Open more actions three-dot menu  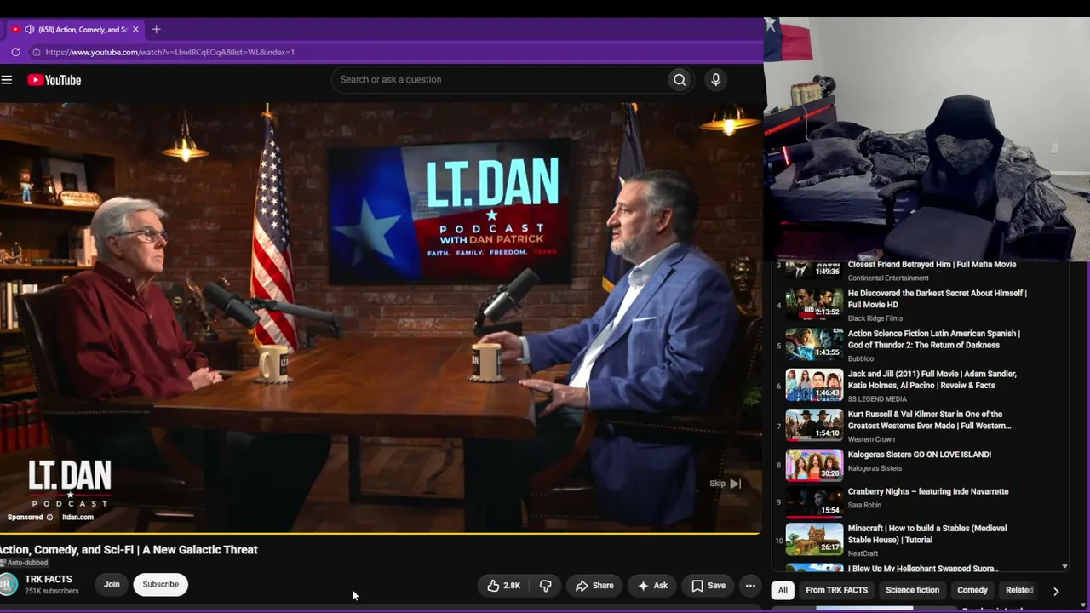tap(750, 586)
